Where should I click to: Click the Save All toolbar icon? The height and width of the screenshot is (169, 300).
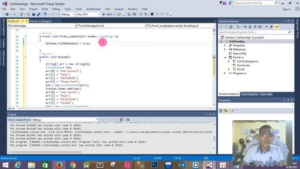coord(38,15)
